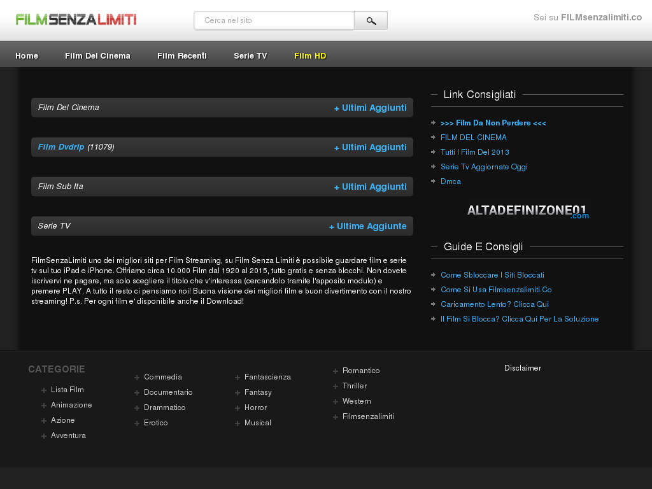
Task: Click the ALTADEFINIZONE01 banner
Action: point(527,210)
